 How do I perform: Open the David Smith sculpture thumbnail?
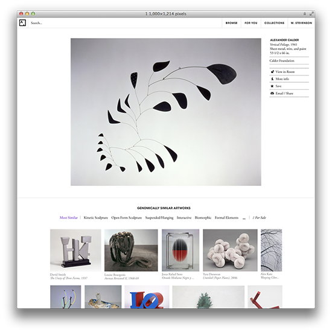tap(75, 251)
